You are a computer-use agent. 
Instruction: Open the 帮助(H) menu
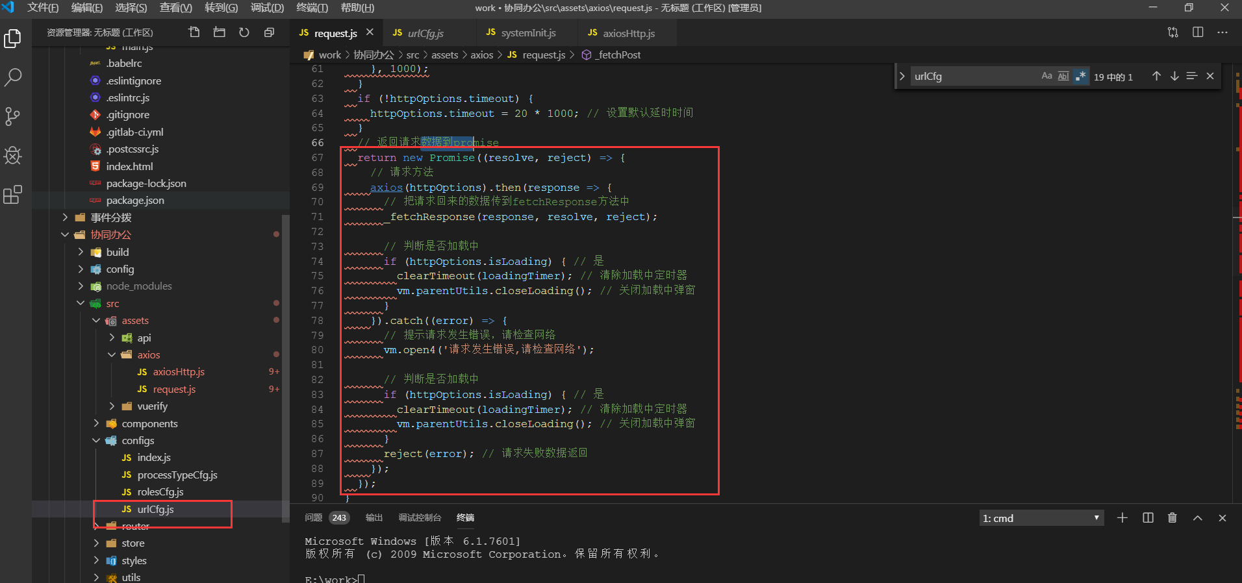357,8
